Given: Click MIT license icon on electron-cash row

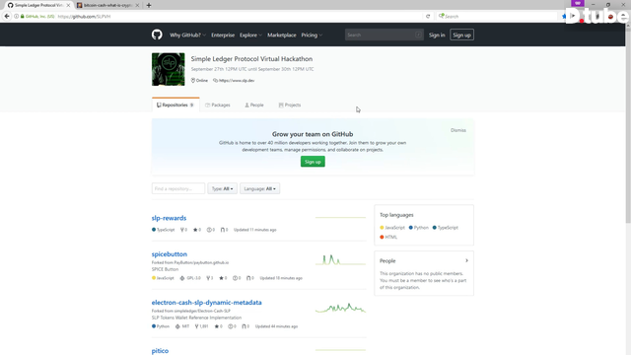Looking at the screenshot, I should tap(177, 326).
